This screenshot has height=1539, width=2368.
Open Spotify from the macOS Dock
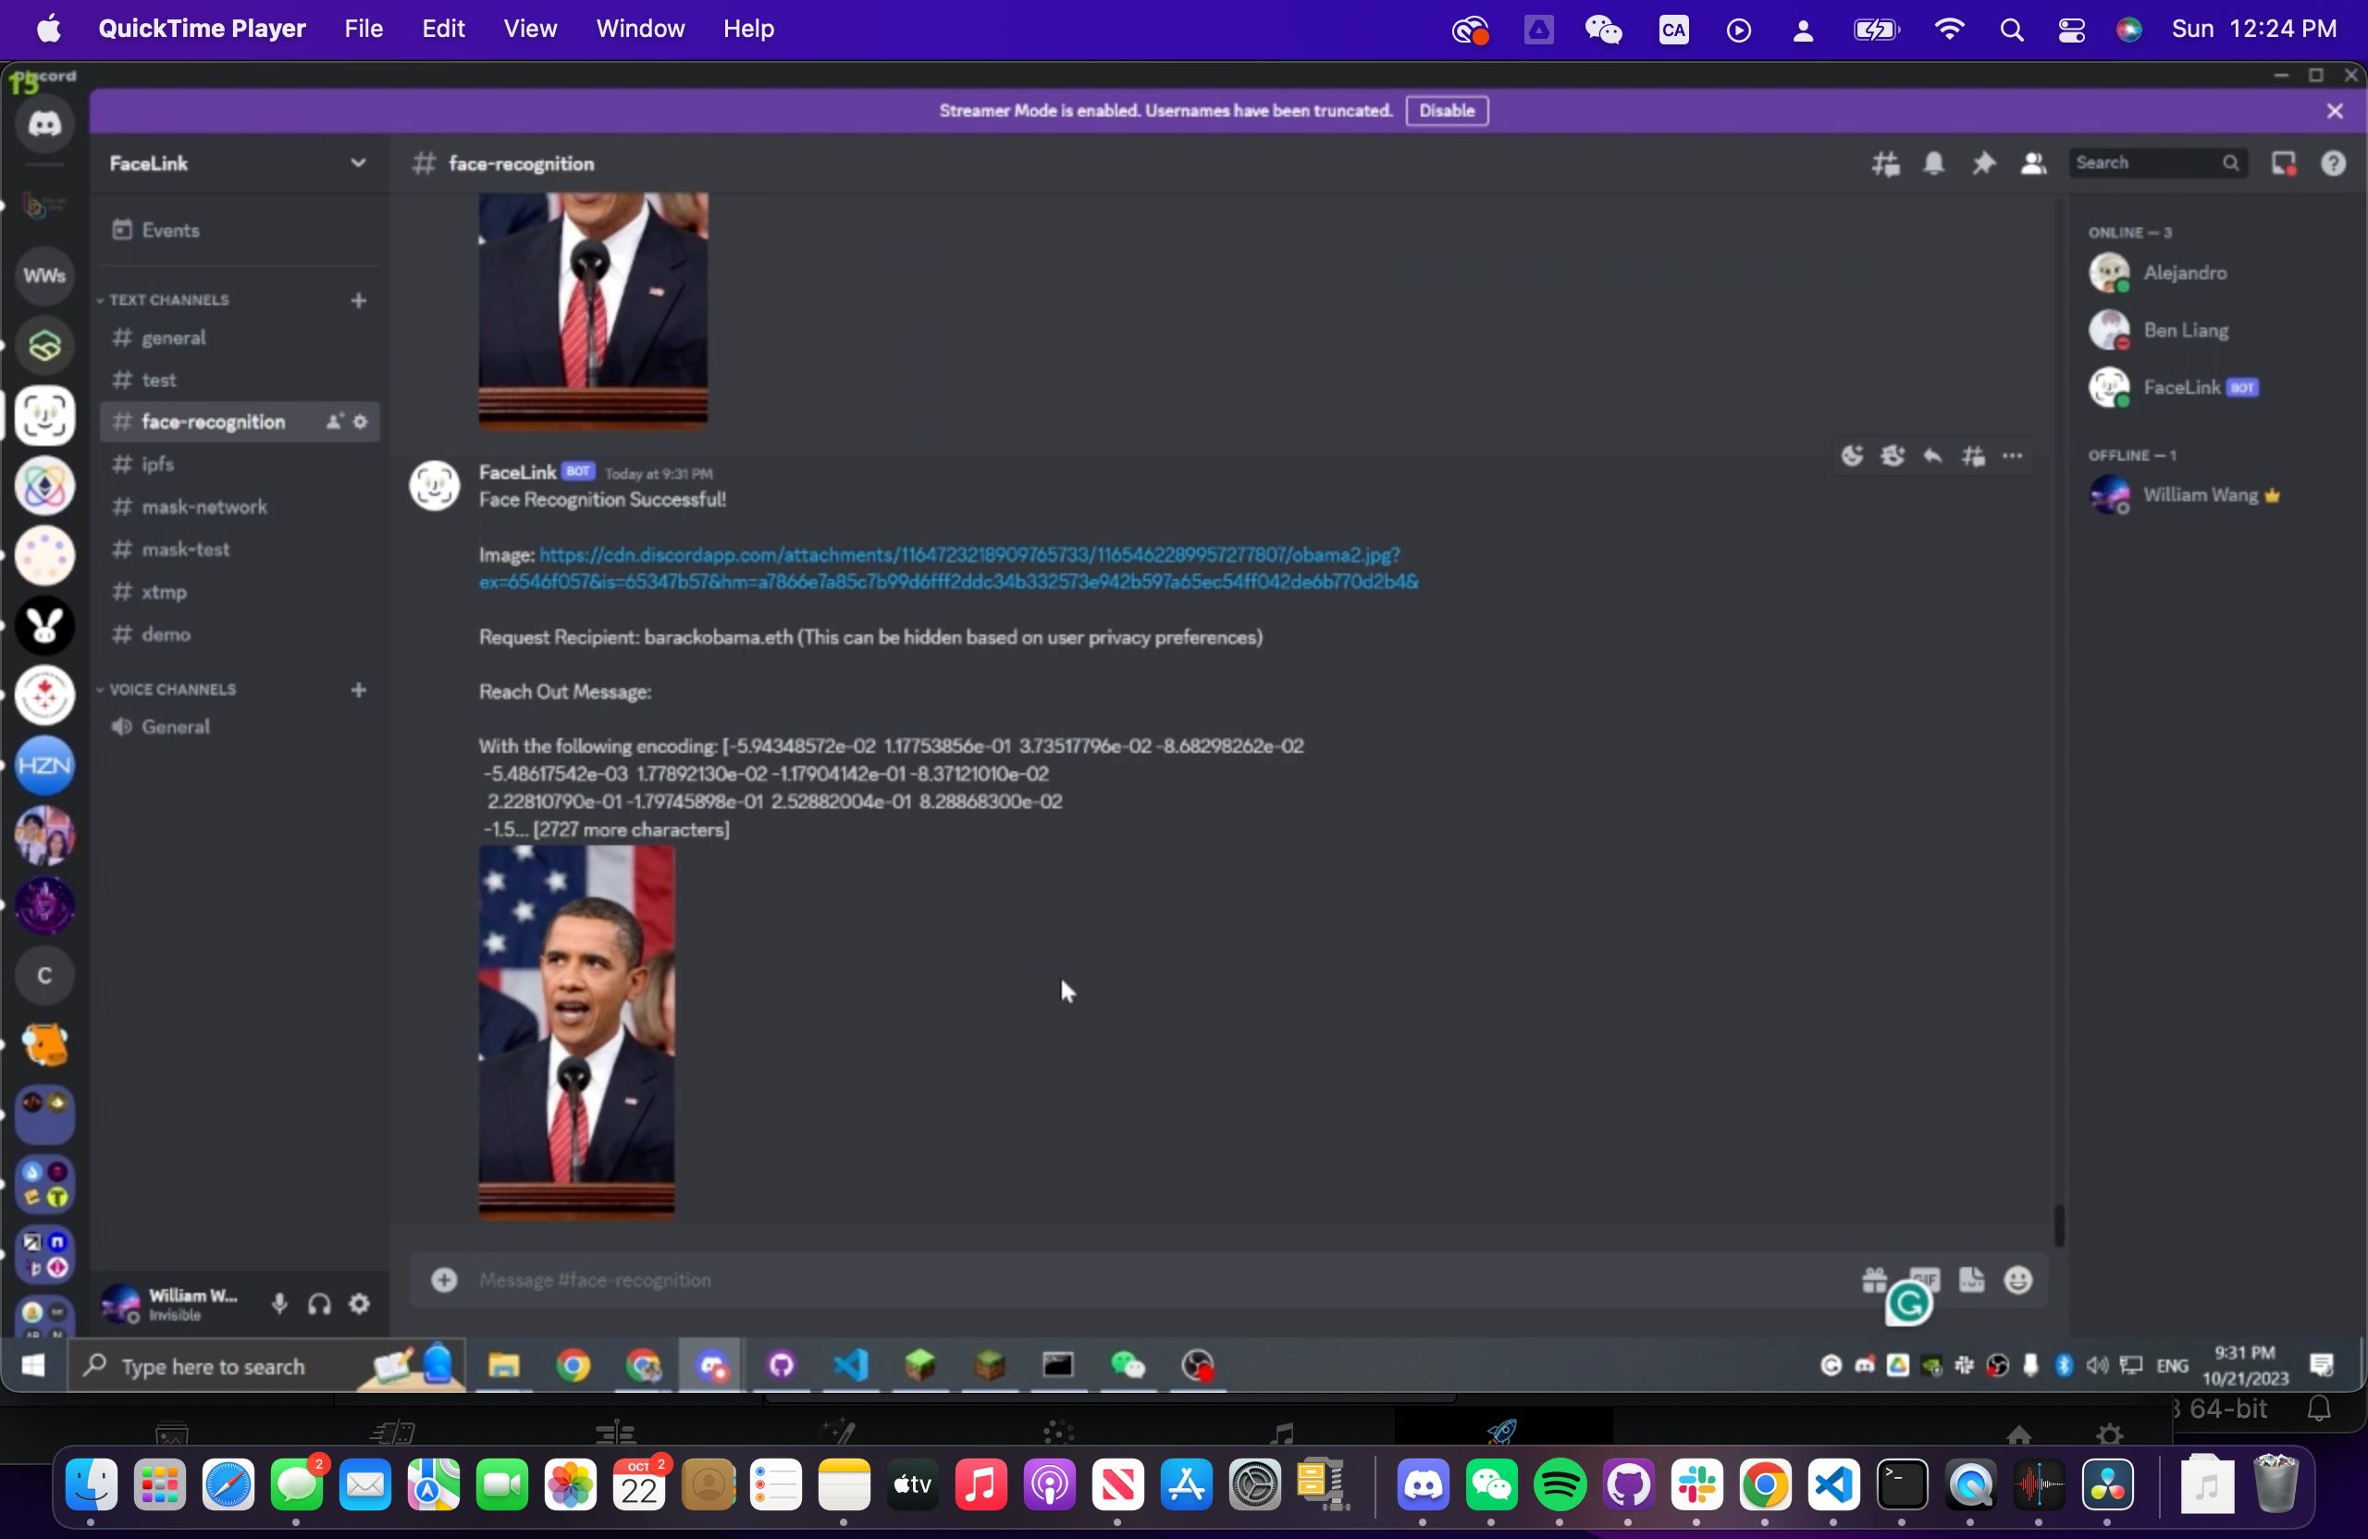(x=1560, y=1485)
